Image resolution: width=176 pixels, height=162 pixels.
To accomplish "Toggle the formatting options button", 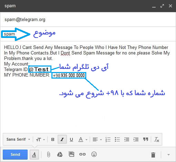I will tap(34, 154).
